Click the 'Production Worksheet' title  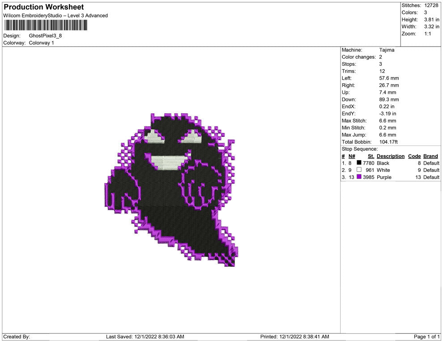pos(44,7)
